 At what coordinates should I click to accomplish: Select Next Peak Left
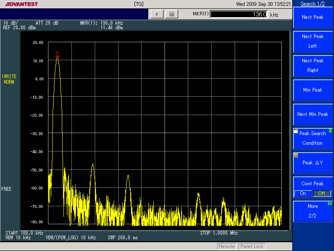click(x=313, y=41)
